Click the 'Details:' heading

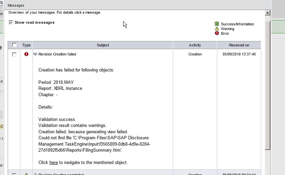click(x=45, y=107)
